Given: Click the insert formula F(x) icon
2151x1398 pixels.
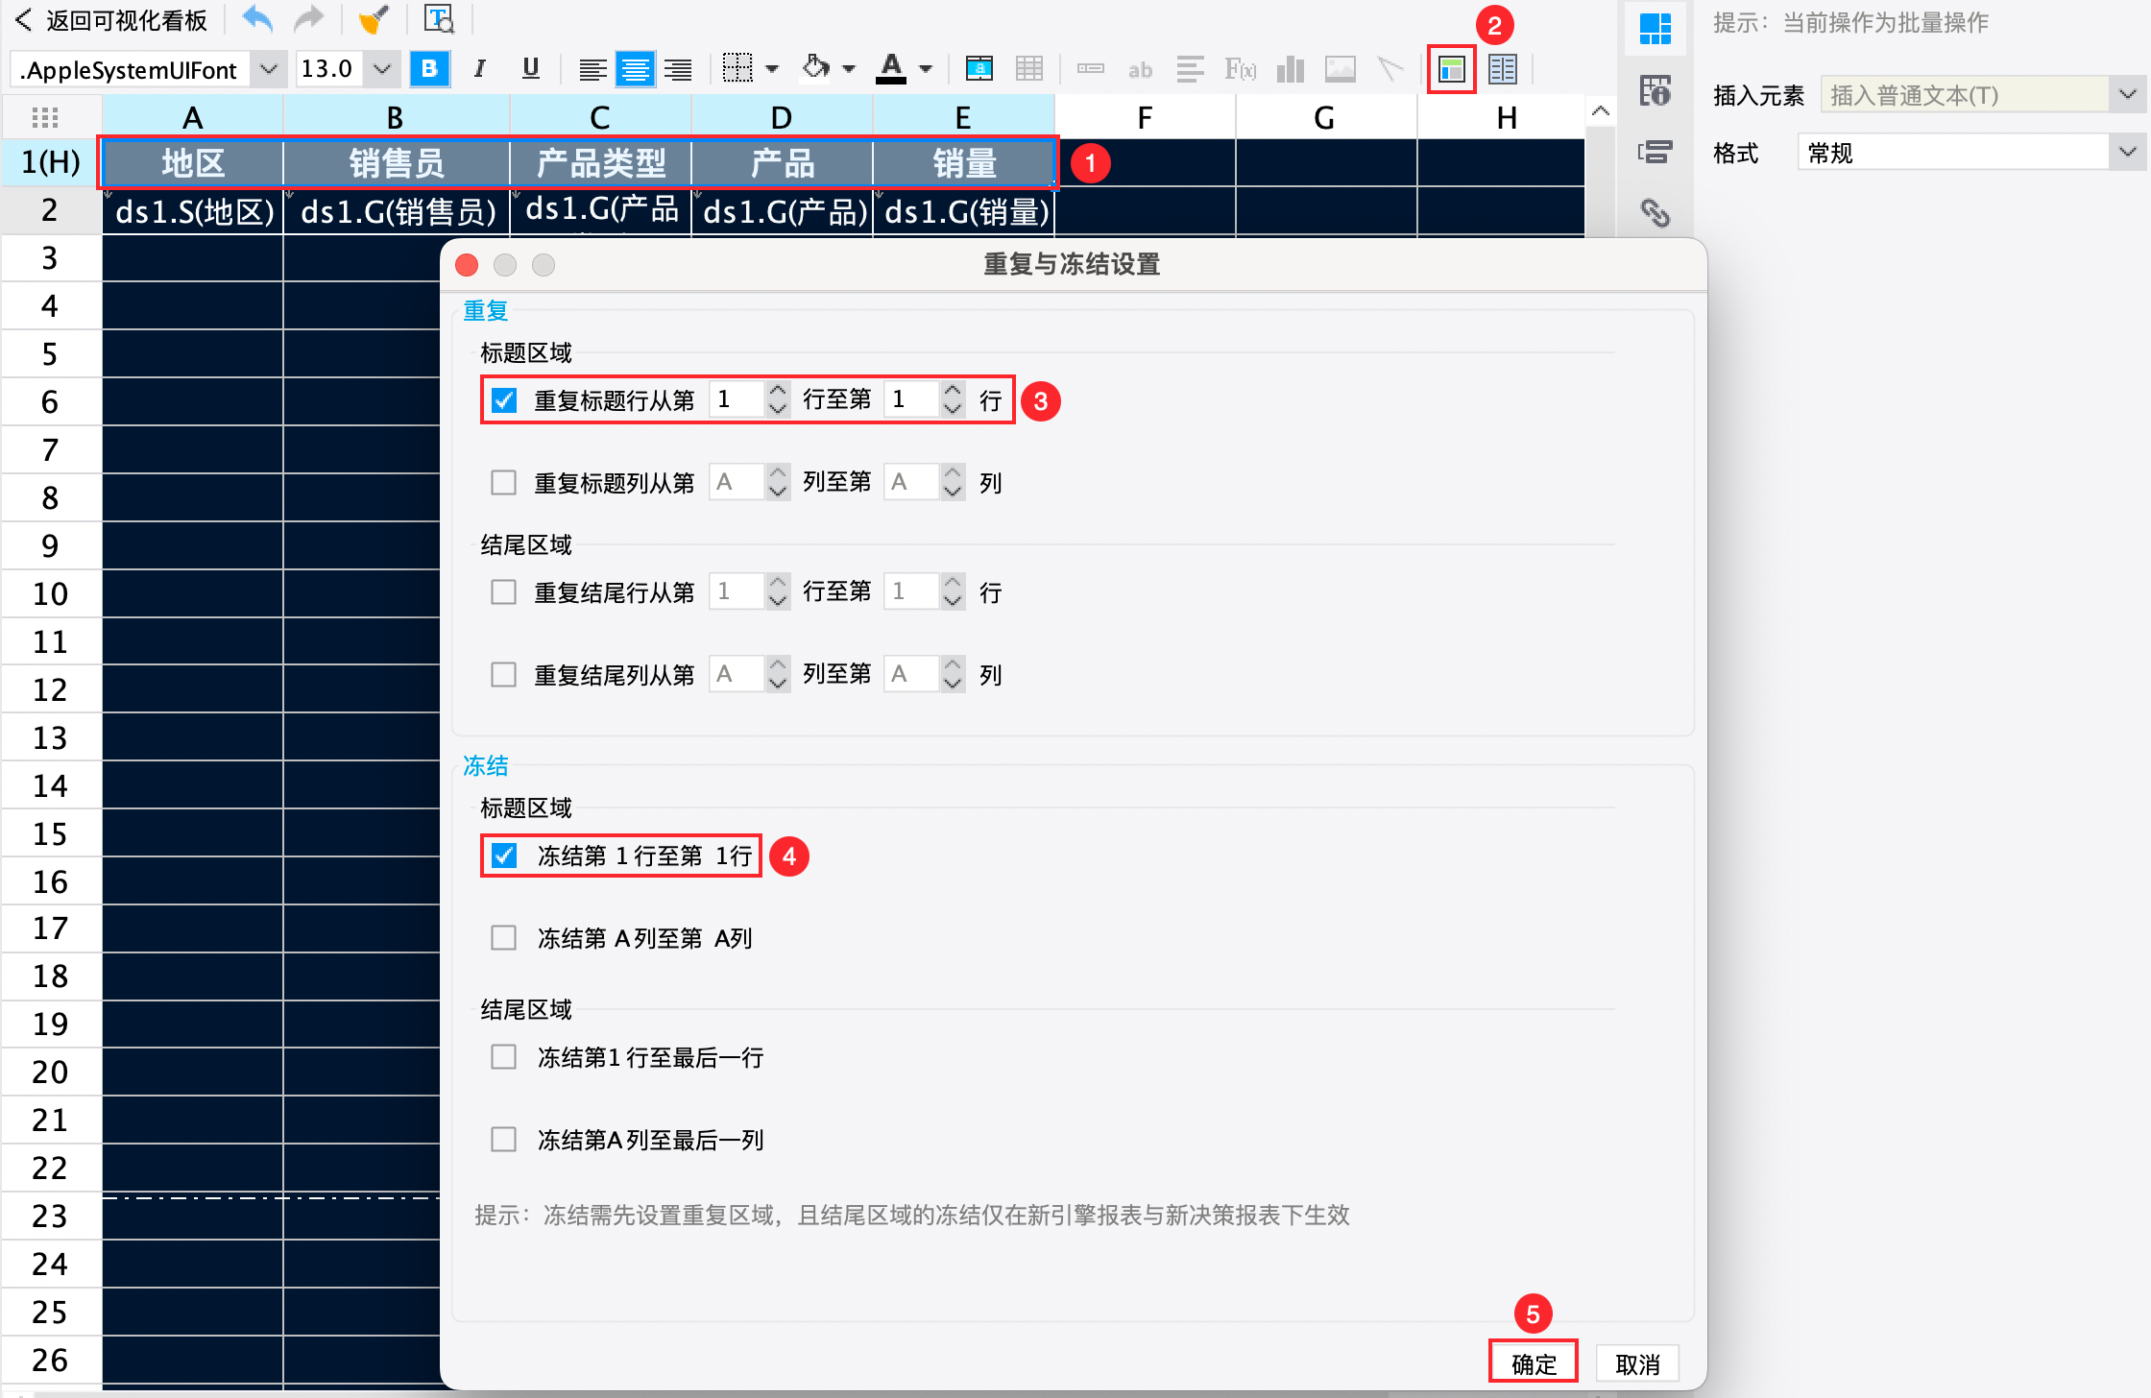Looking at the screenshot, I should 1240,68.
